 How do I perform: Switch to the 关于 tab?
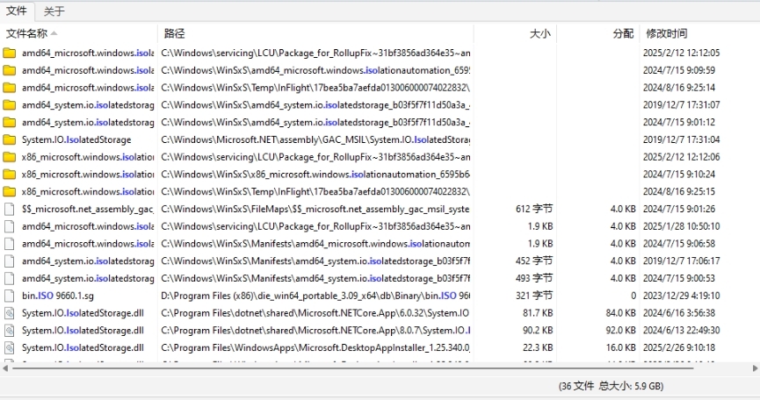[x=54, y=11]
